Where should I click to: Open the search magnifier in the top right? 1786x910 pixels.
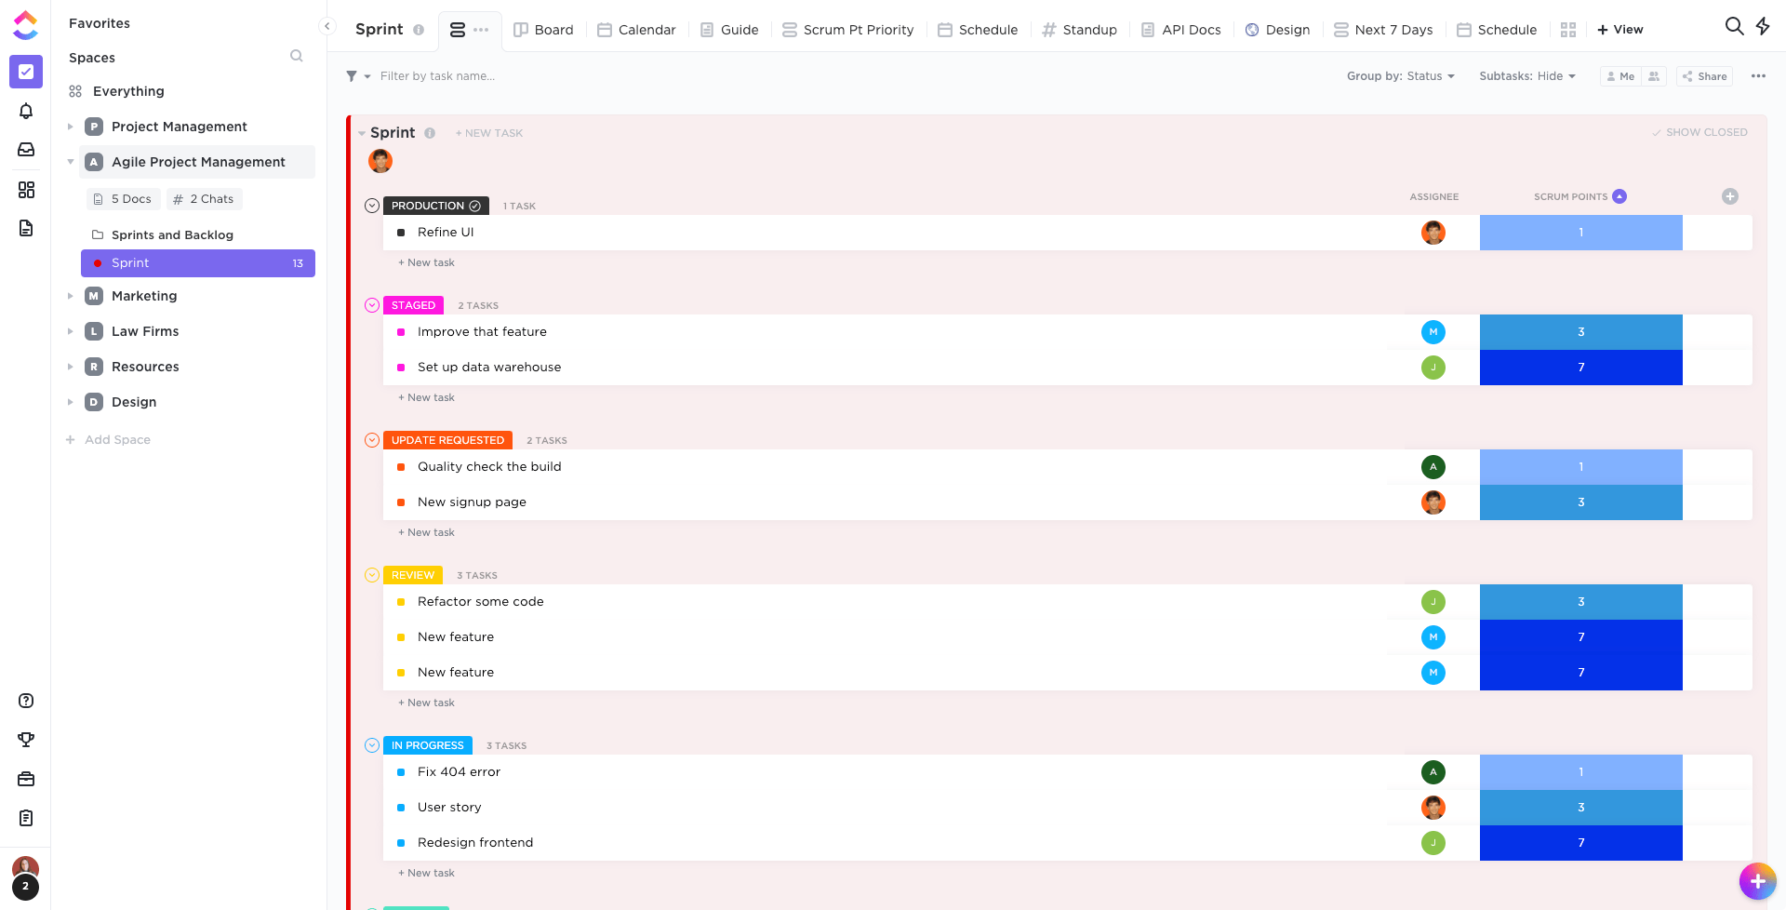1734,27
